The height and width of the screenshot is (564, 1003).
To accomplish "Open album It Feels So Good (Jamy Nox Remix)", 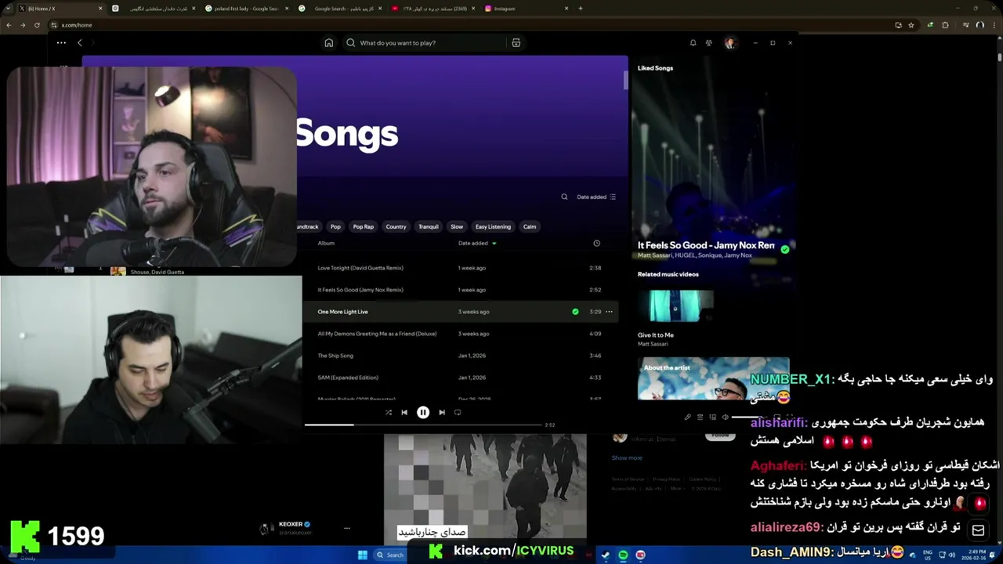I will (x=360, y=290).
